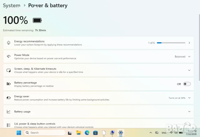Image resolution: width=200 pixels, height=137 pixels.
Task: Open the Power Mode Balanced dropdown
Action: click(x=182, y=57)
